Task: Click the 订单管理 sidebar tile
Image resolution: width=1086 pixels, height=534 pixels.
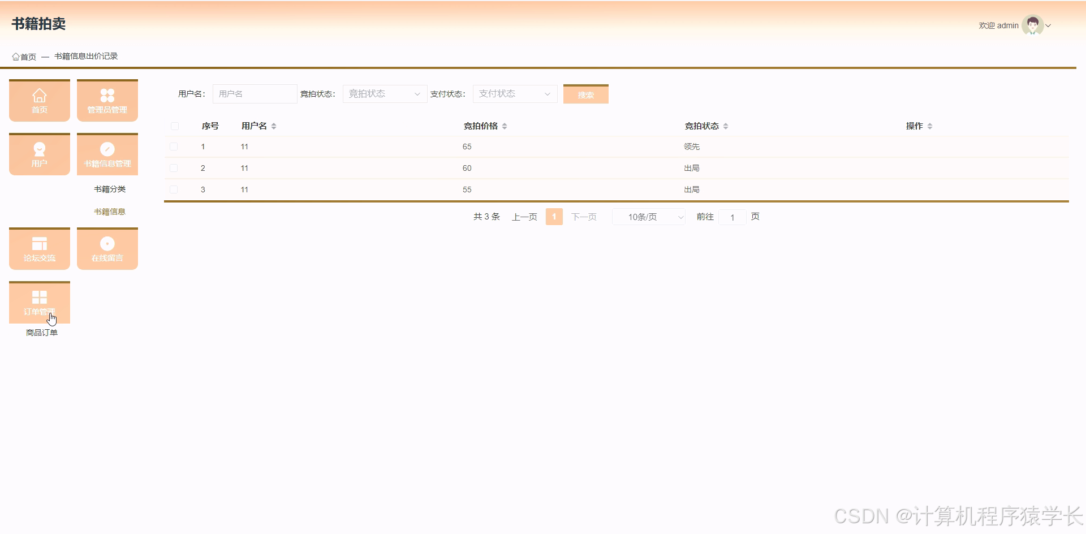Action: (40, 303)
